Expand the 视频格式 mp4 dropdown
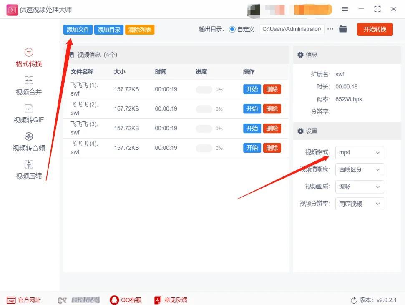Image resolution: width=405 pixels, height=305 pixels. [359, 153]
